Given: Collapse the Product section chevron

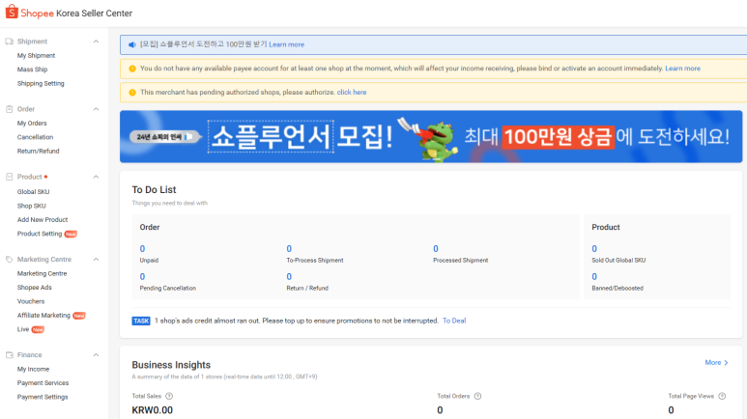Looking at the screenshot, I should click(x=96, y=177).
